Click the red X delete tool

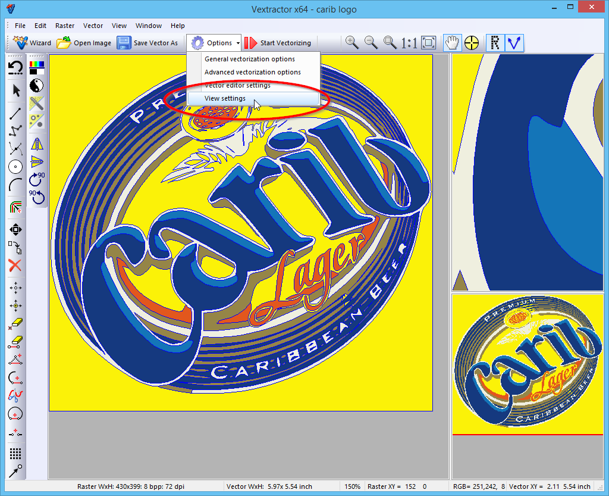click(15, 266)
